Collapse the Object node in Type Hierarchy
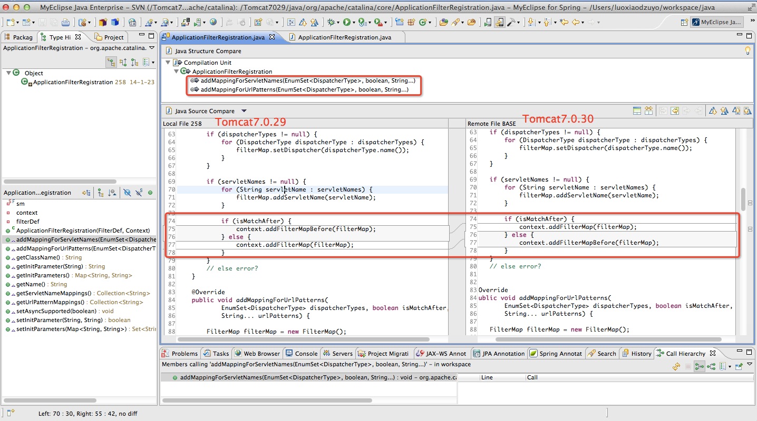 pos(9,73)
